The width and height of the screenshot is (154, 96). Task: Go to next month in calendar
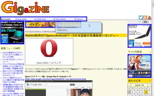click(149, 85)
